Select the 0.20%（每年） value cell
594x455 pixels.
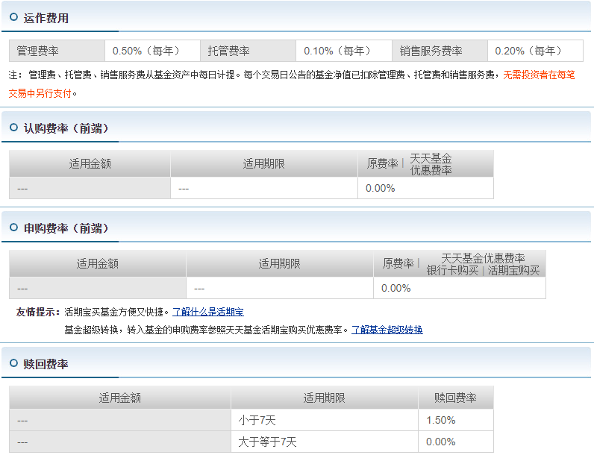(535, 51)
